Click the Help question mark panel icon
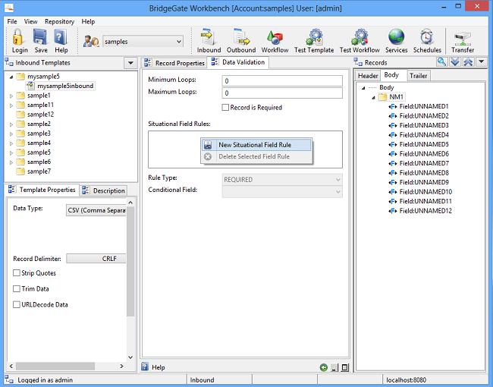This screenshot has height=387, width=493. (145, 367)
